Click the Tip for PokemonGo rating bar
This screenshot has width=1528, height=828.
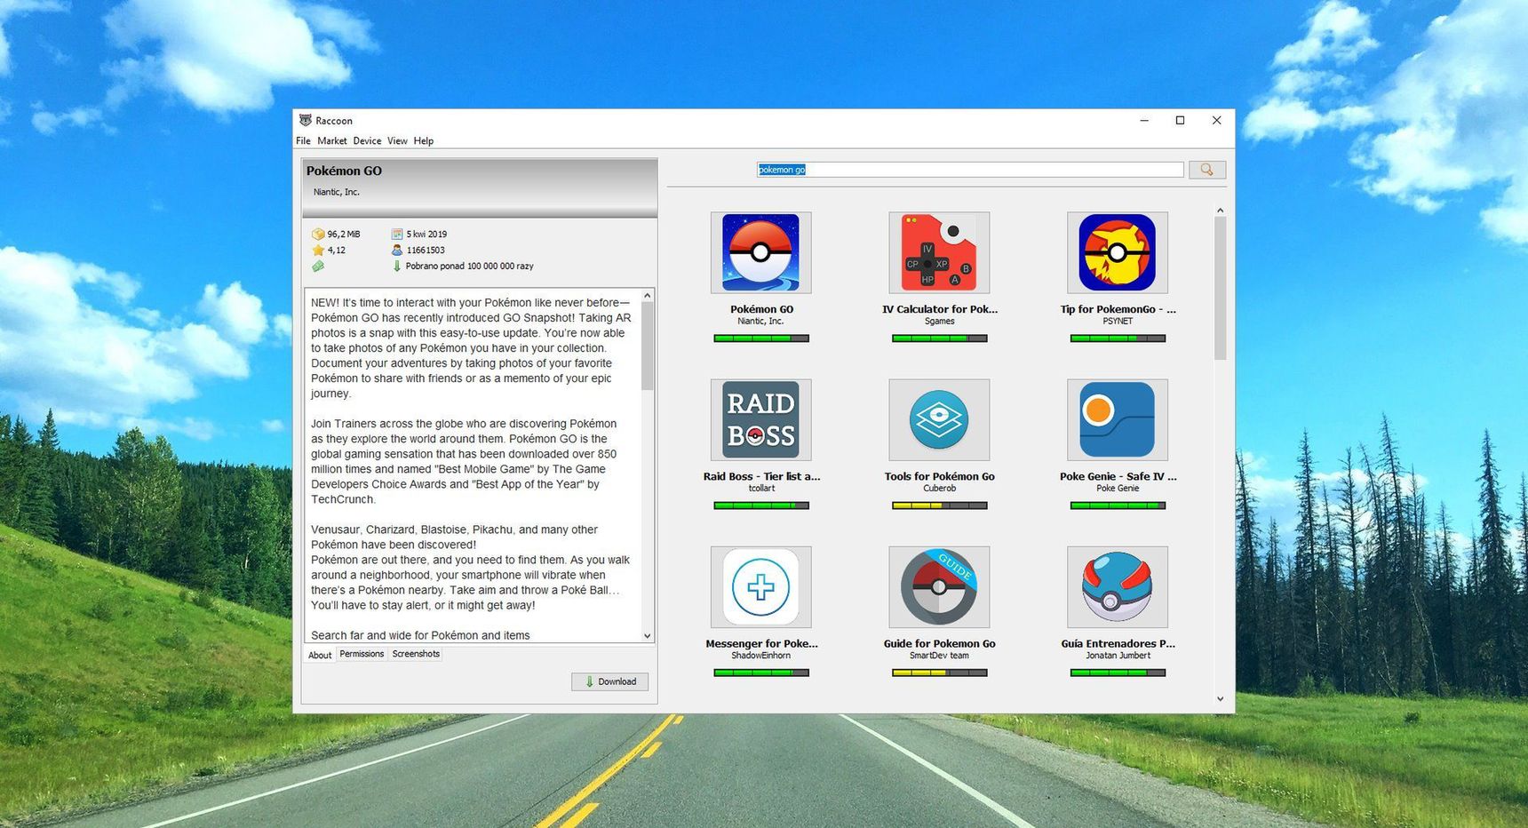point(1118,338)
